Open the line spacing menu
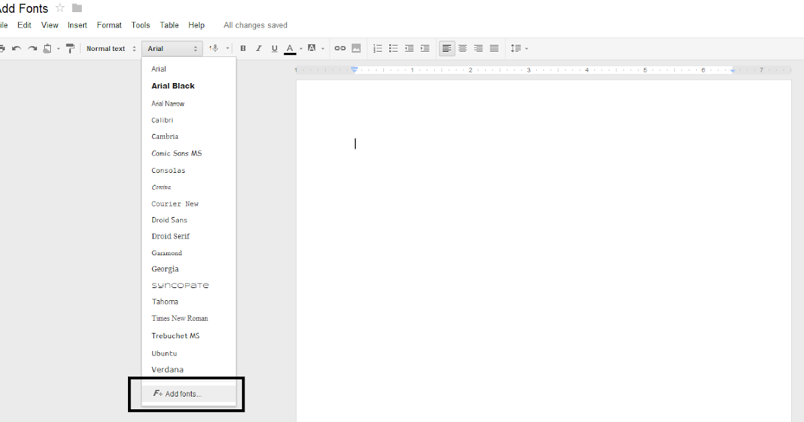Image resolution: width=804 pixels, height=422 pixels. point(519,48)
